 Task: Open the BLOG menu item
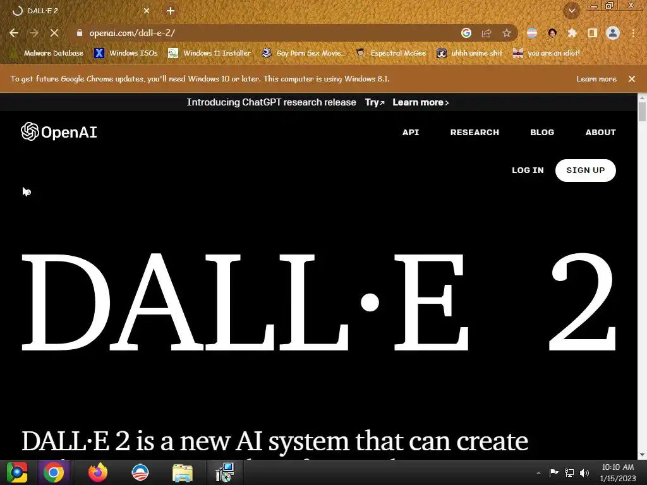coord(542,133)
